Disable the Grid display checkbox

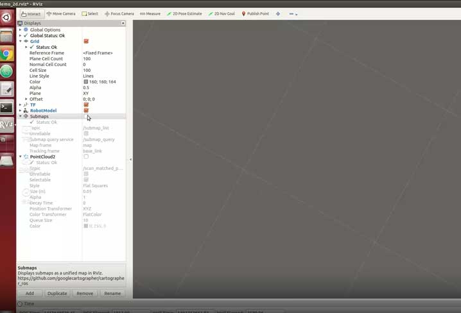(86, 42)
